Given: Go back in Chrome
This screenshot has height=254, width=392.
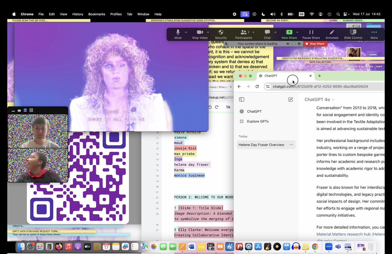Looking at the screenshot, I should click(239, 86).
